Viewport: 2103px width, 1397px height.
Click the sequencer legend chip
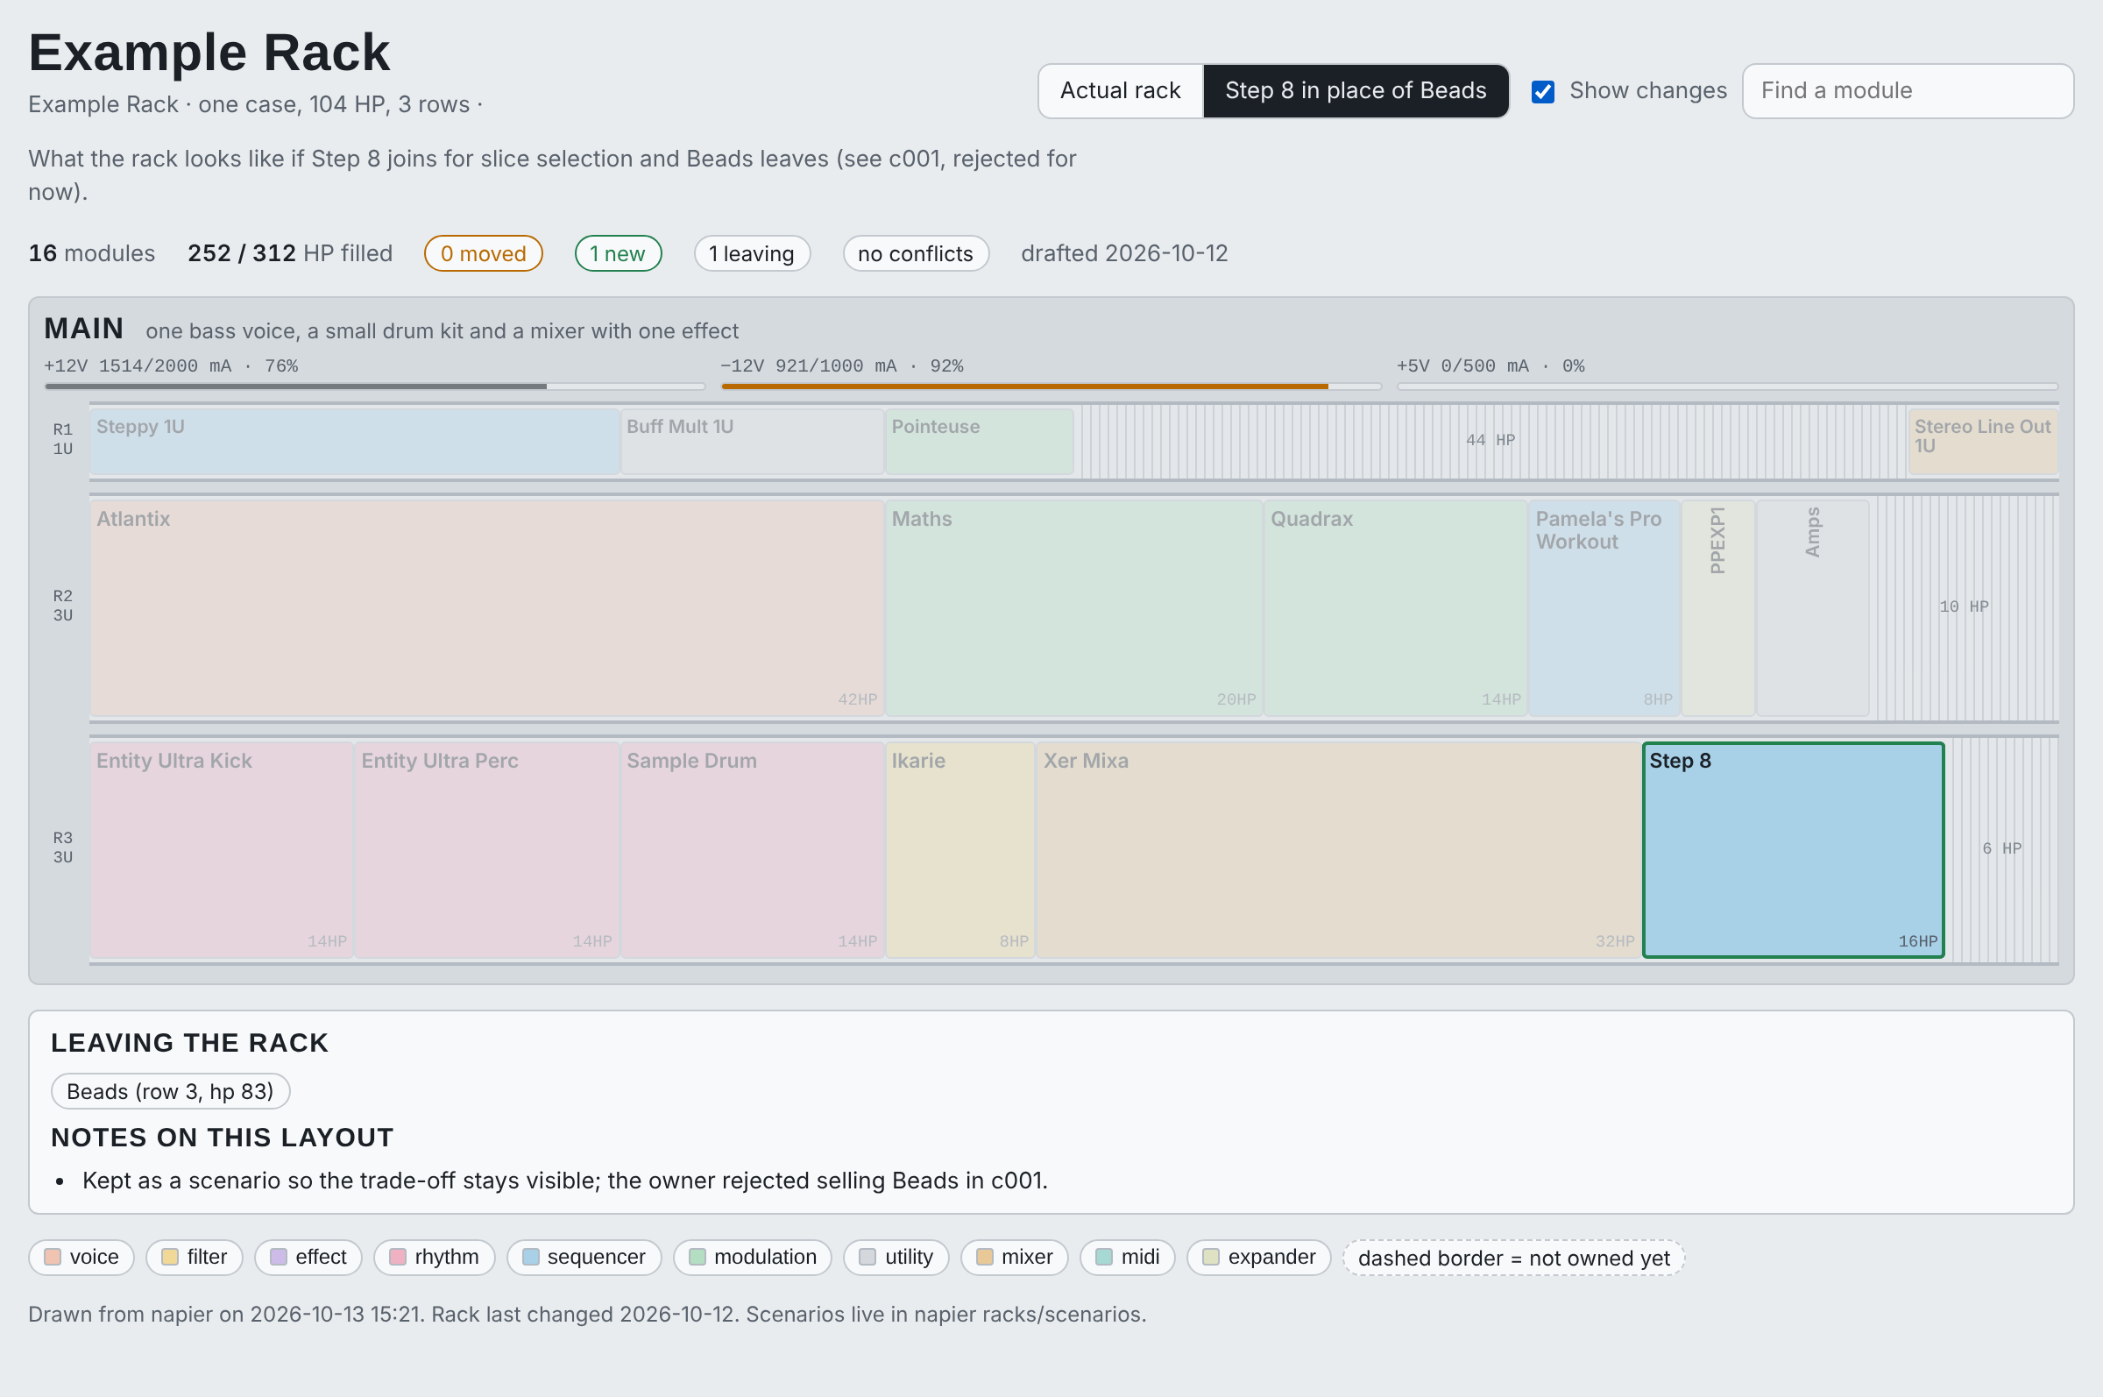click(584, 1257)
